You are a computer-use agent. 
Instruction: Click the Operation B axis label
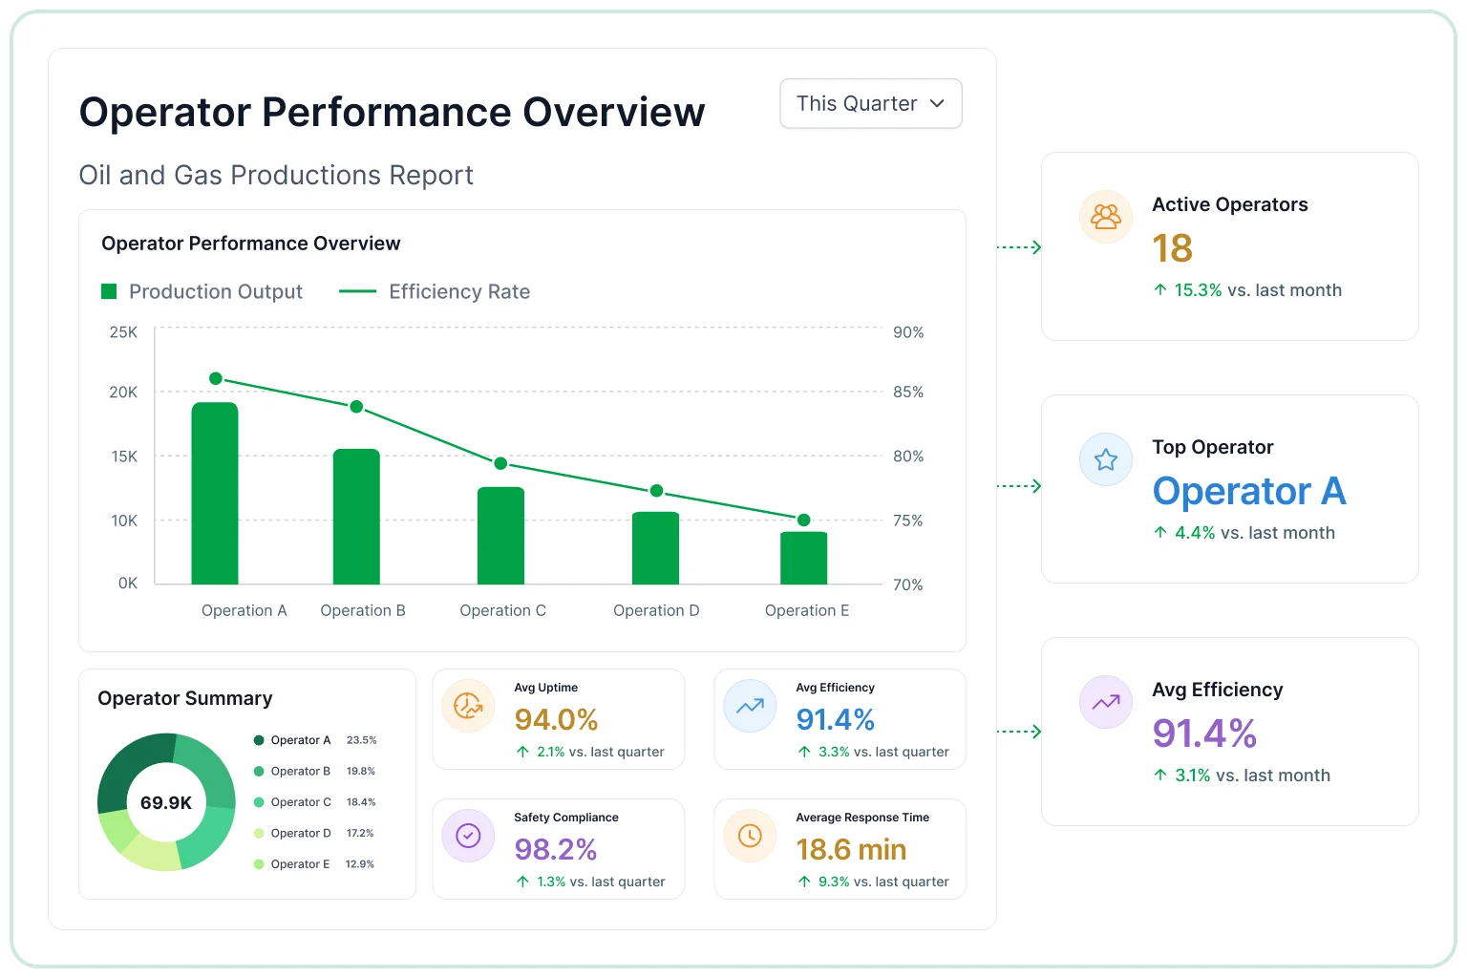point(363,610)
